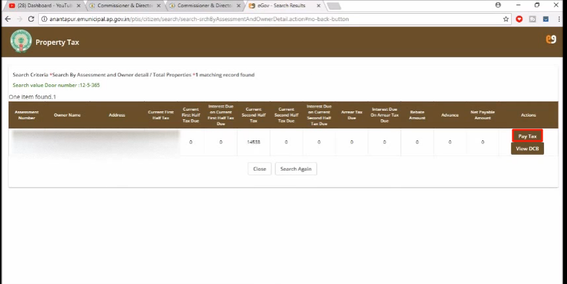Open the Chrome three-dot menu
The width and height of the screenshot is (567, 284).
(x=559, y=19)
